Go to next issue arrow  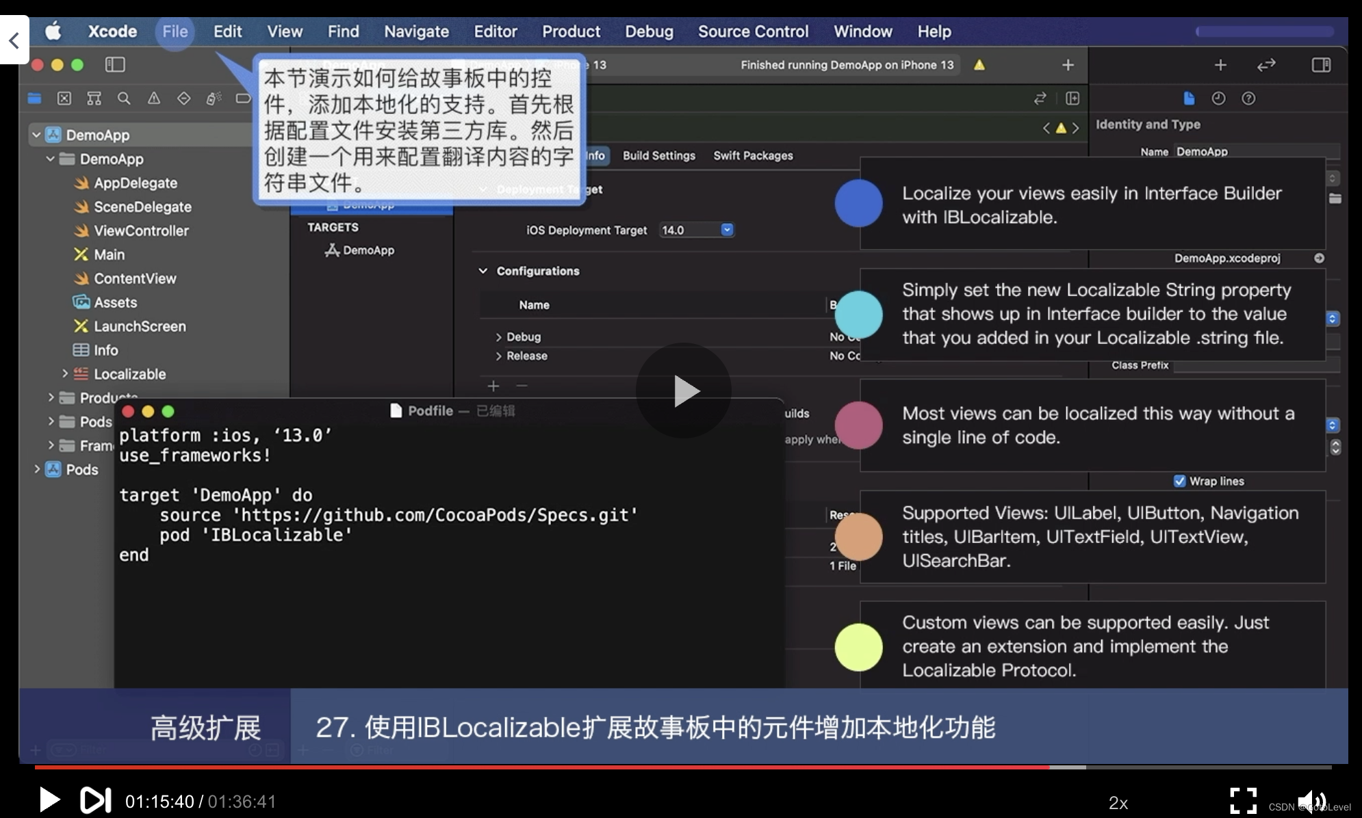coord(1076,128)
